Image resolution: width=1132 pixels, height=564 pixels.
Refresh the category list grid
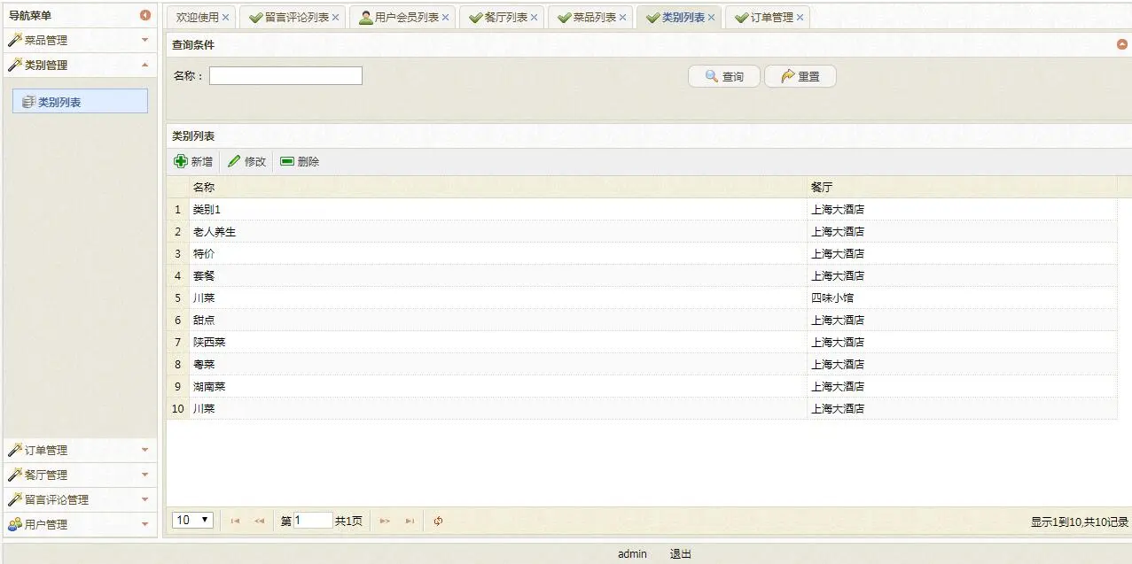[438, 521]
